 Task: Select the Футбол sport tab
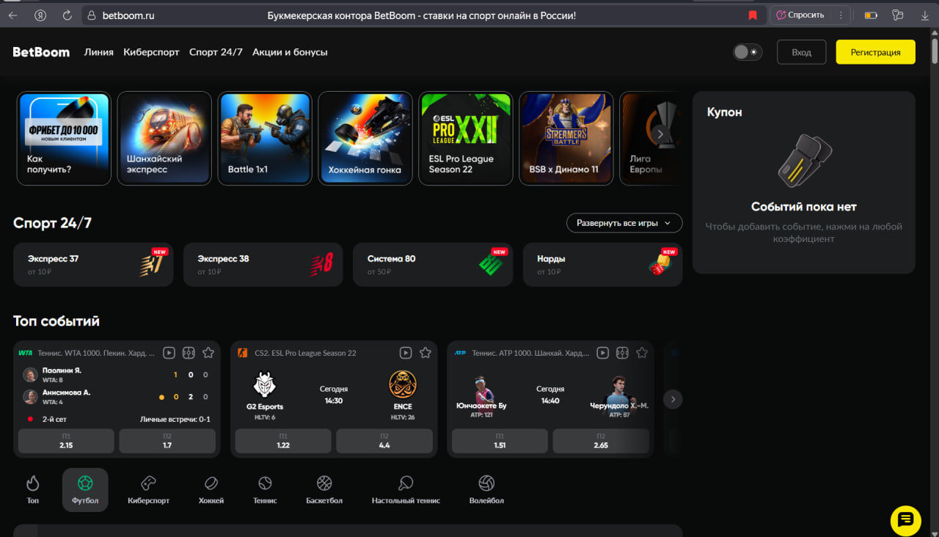[x=85, y=490]
